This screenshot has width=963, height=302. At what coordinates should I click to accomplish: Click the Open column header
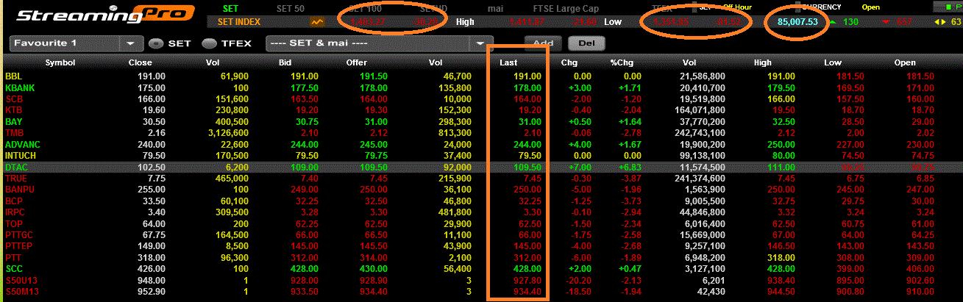pyautogui.click(x=905, y=62)
